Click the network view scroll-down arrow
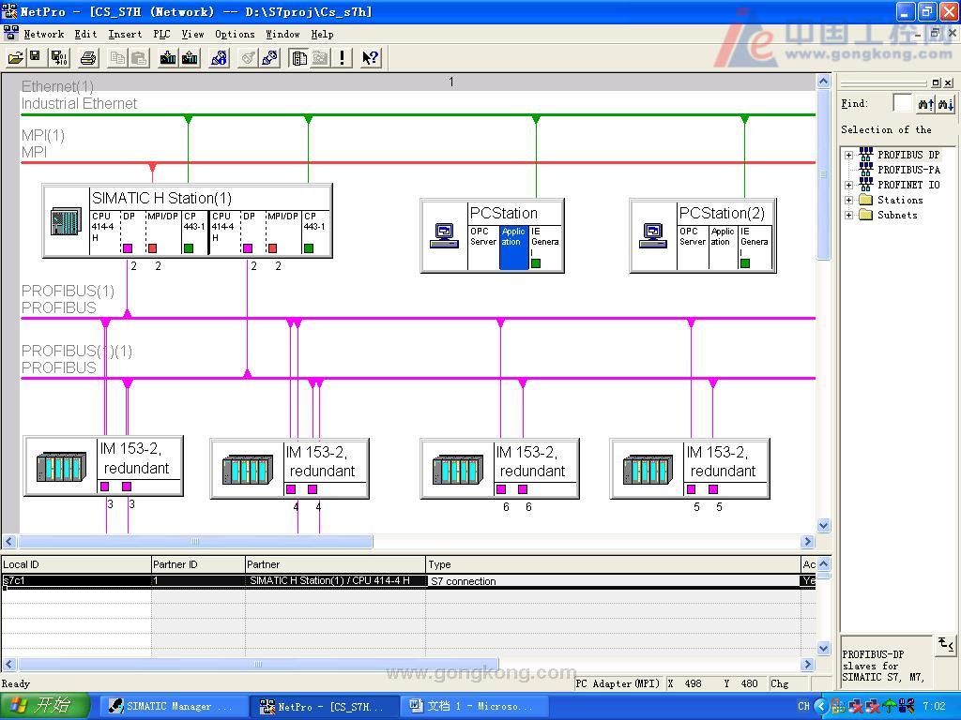 [824, 525]
